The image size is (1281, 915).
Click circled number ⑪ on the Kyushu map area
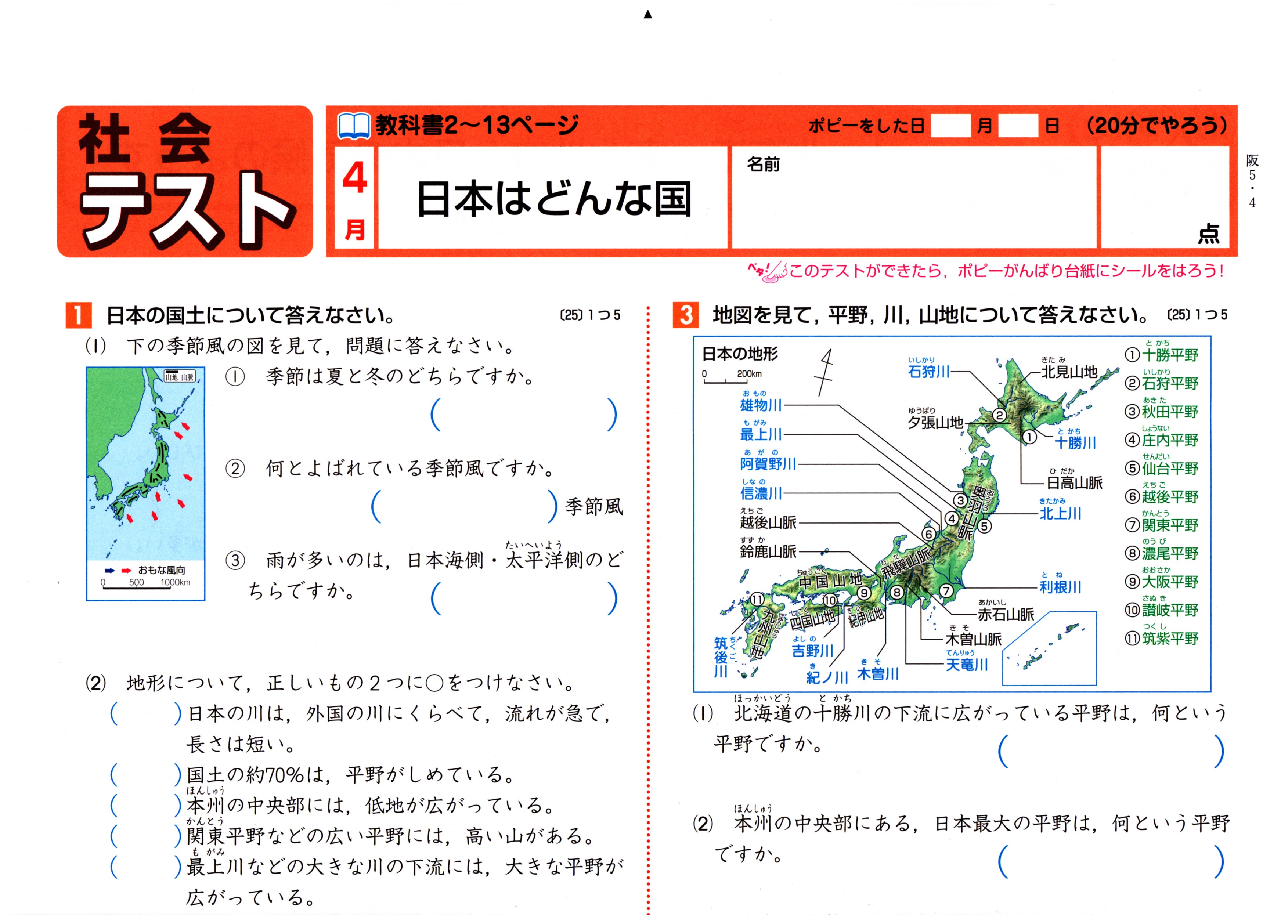pyautogui.click(x=757, y=599)
